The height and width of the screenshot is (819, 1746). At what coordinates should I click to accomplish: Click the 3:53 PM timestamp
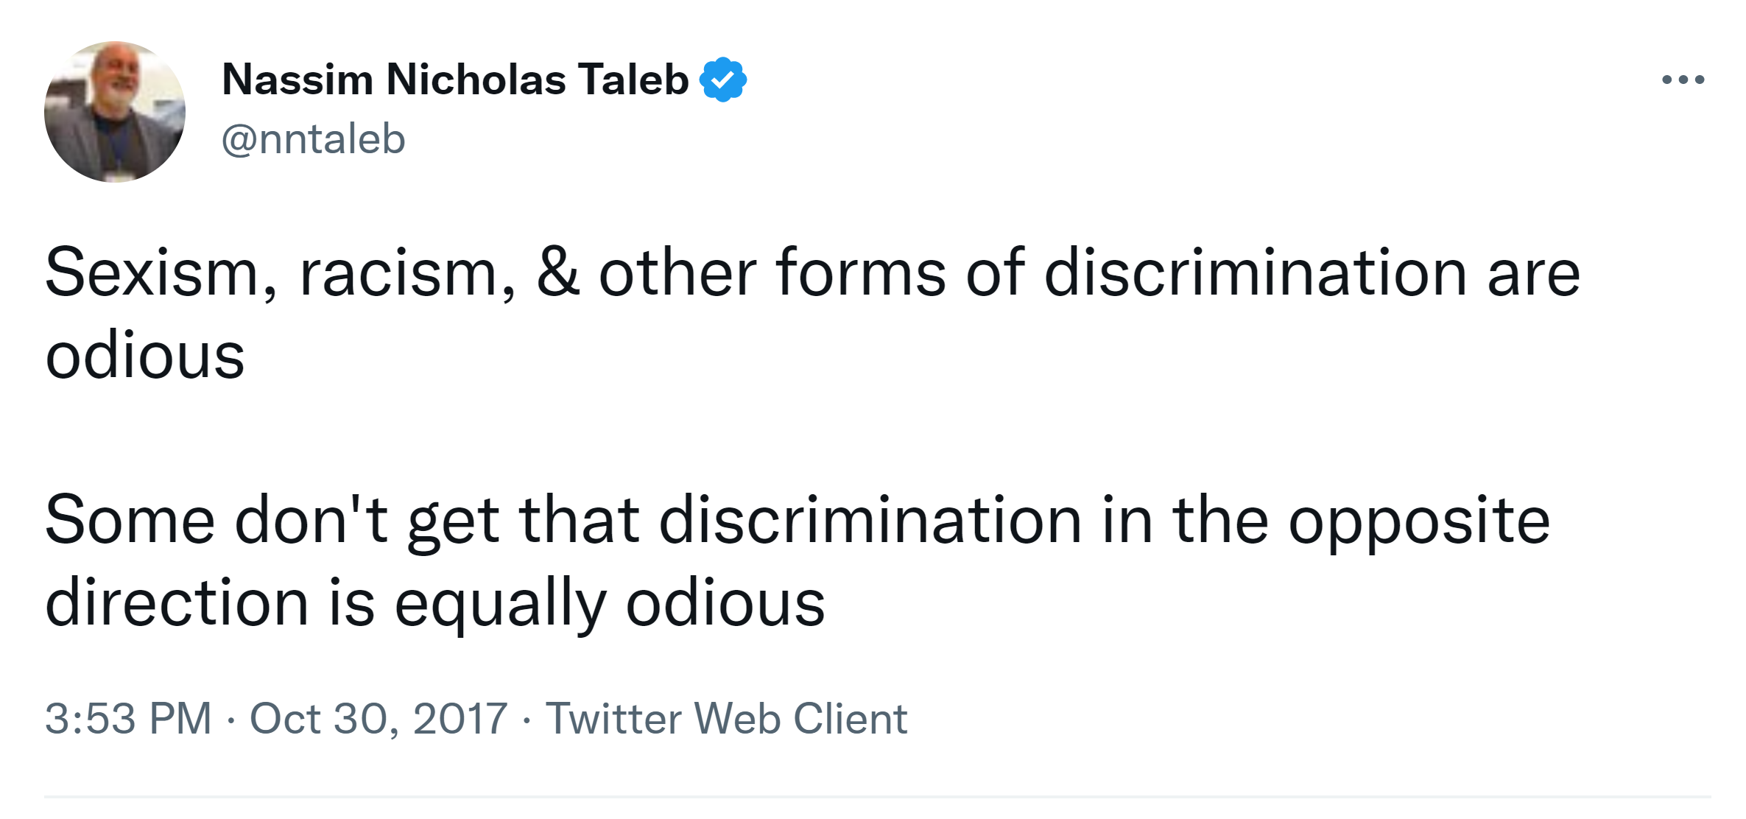tap(128, 718)
